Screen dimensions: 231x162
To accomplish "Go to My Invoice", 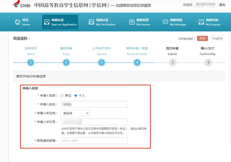I will [140, 22].
